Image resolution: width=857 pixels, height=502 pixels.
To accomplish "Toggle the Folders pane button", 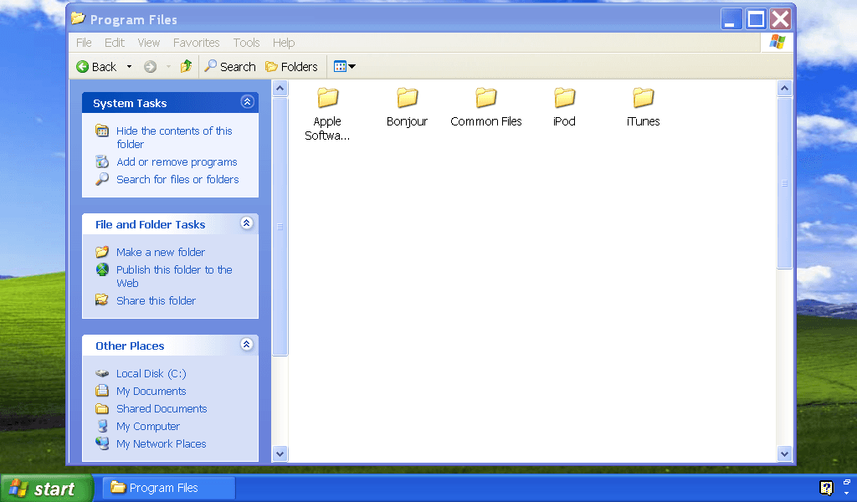I will (291, 67).
